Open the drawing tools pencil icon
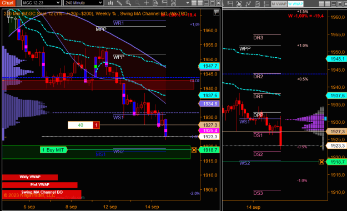This screenshot has height=211, width=347. (x=119, y=3)
